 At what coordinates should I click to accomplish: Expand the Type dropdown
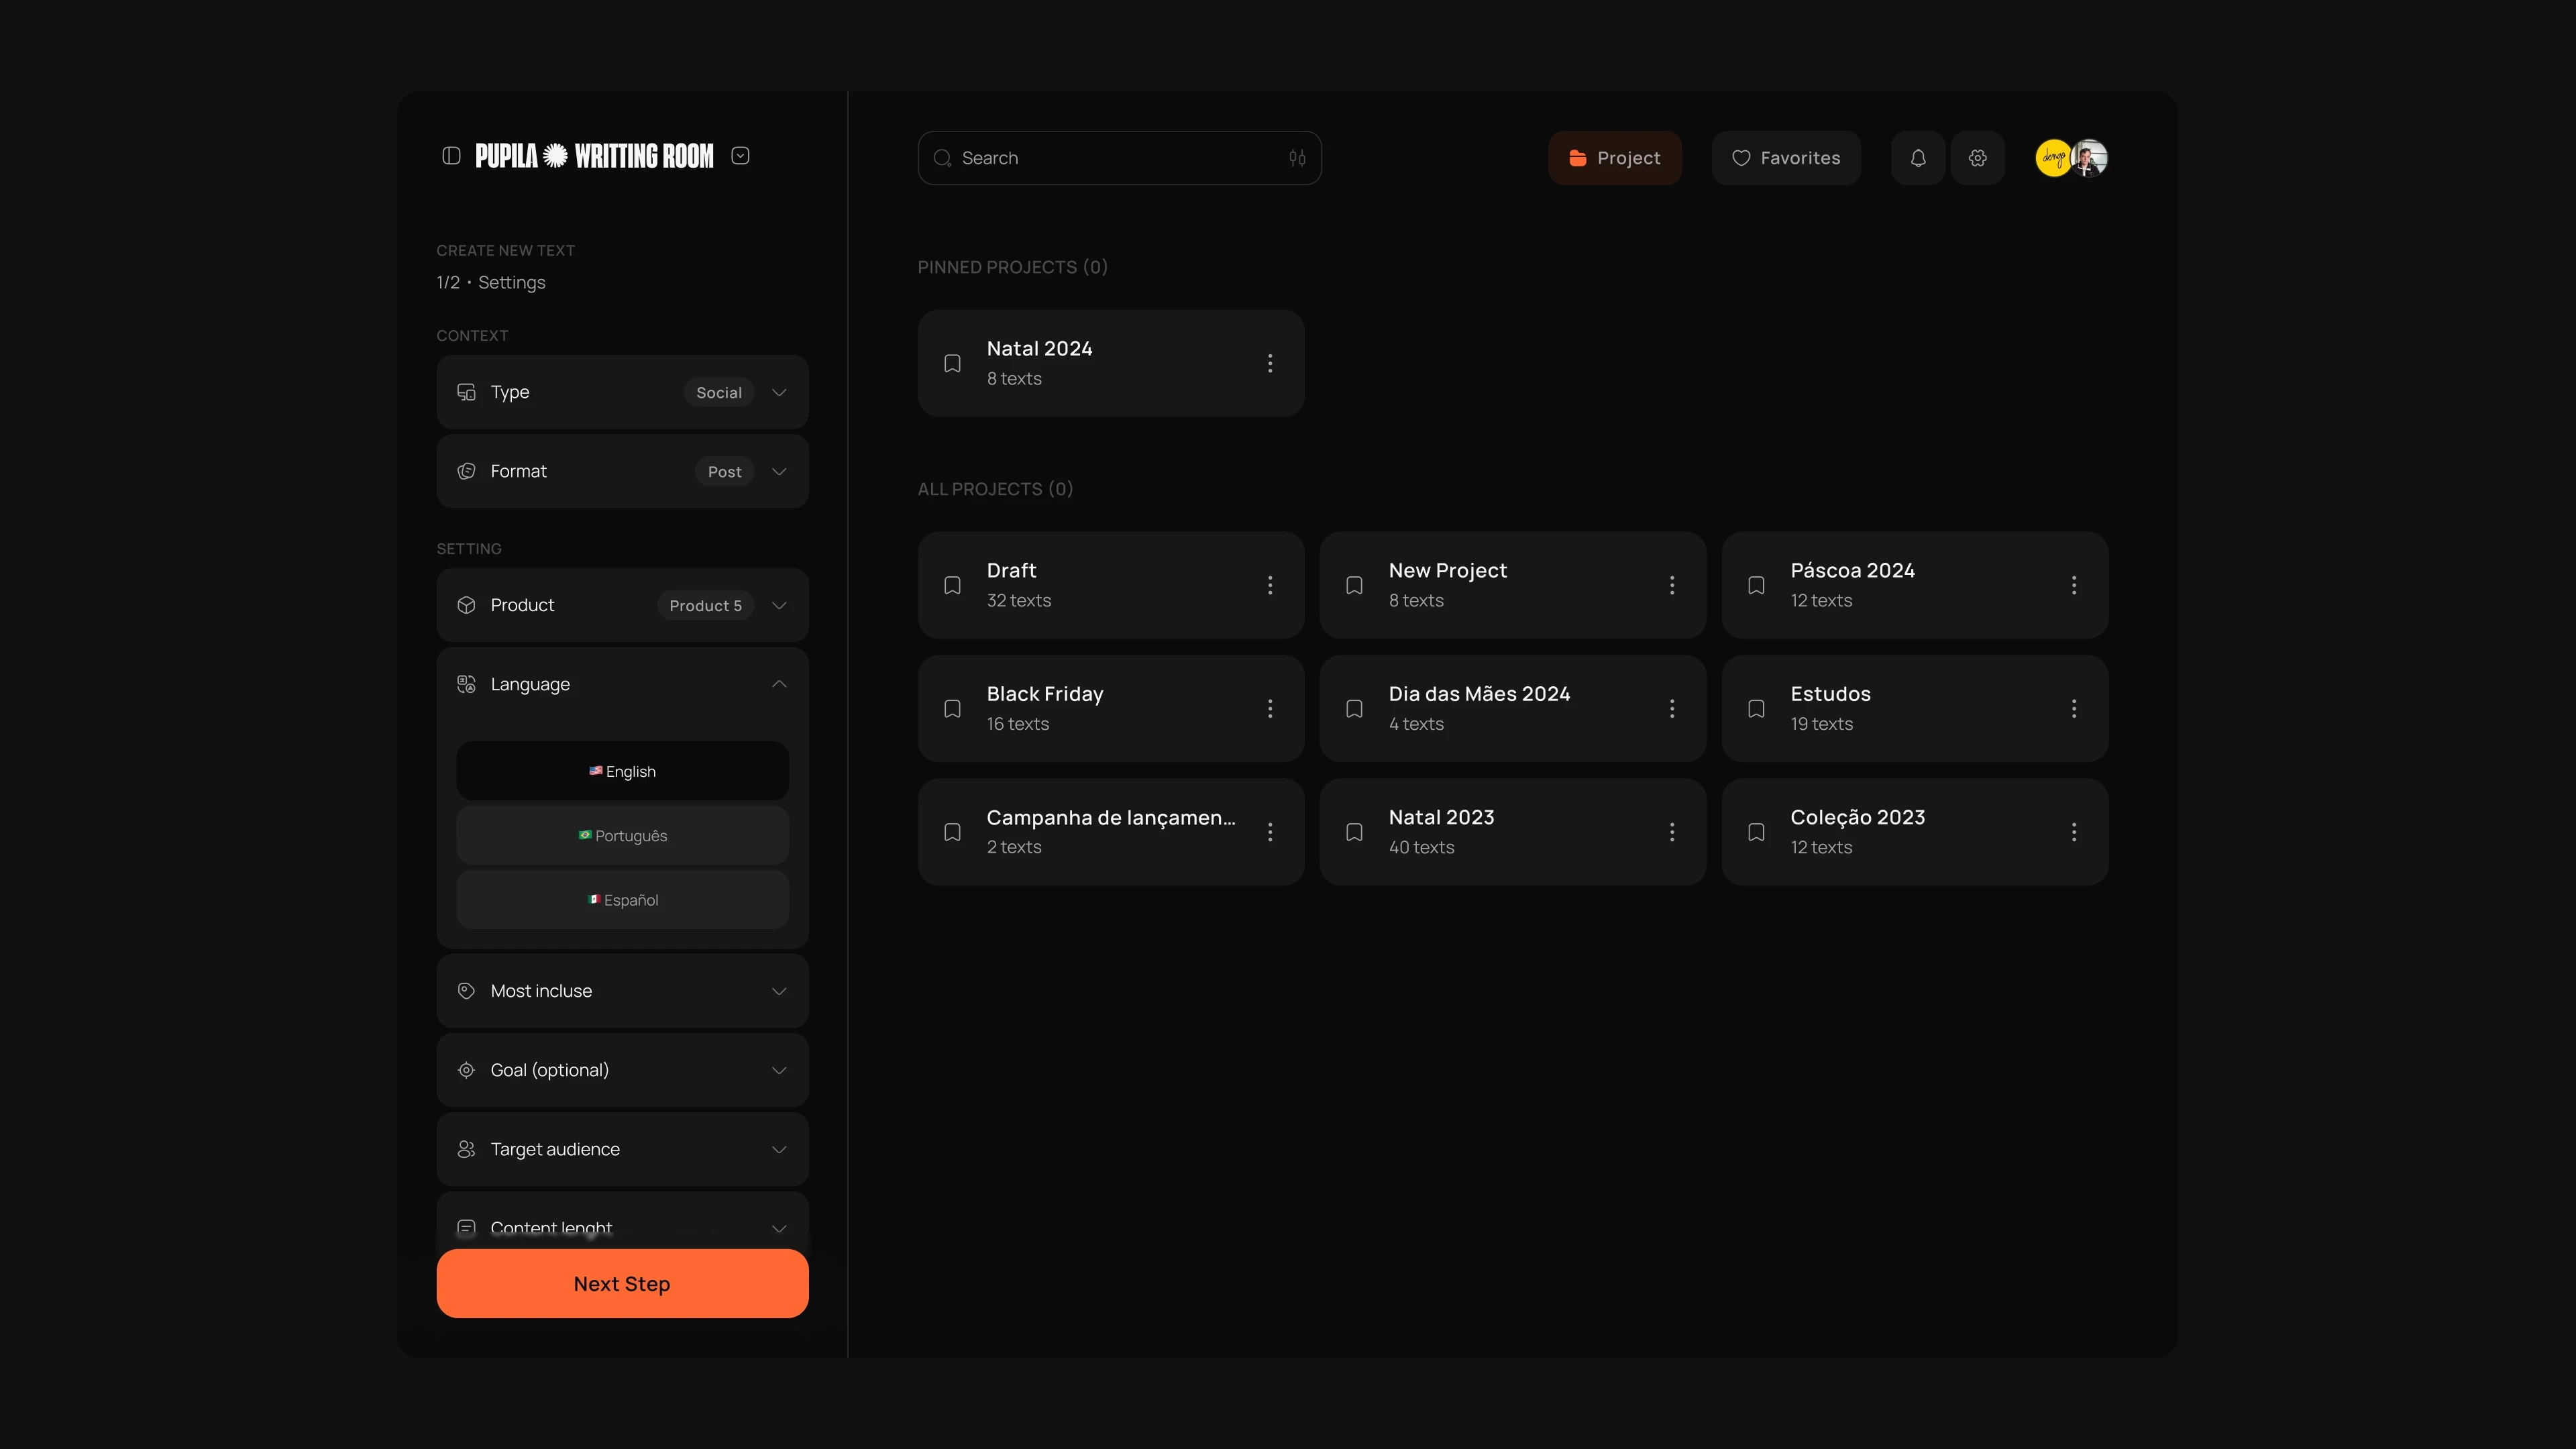pos(779,392)
